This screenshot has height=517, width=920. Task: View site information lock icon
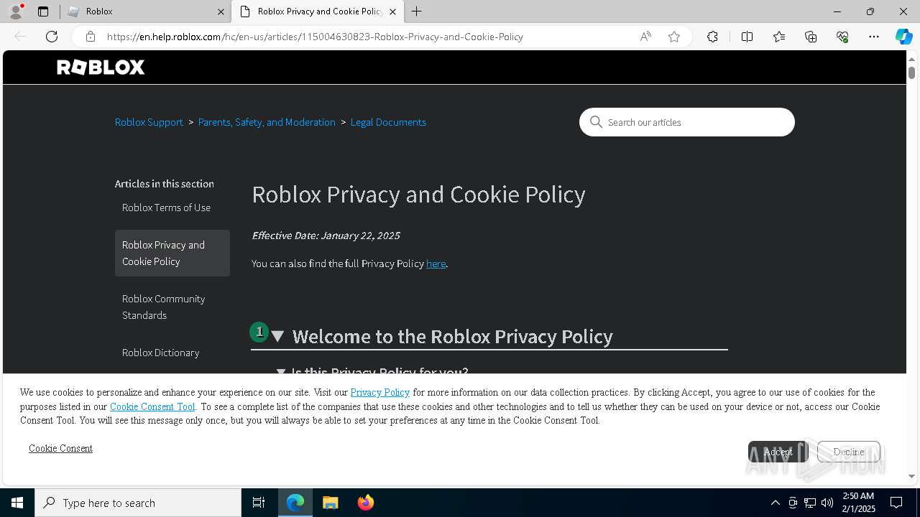coord(90,37)
